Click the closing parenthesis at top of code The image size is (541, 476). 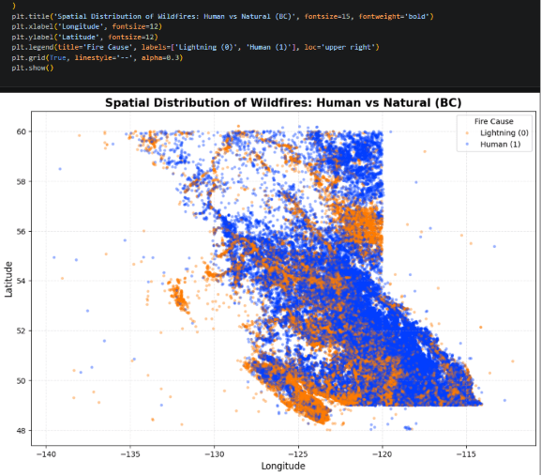tap(14, 6)
